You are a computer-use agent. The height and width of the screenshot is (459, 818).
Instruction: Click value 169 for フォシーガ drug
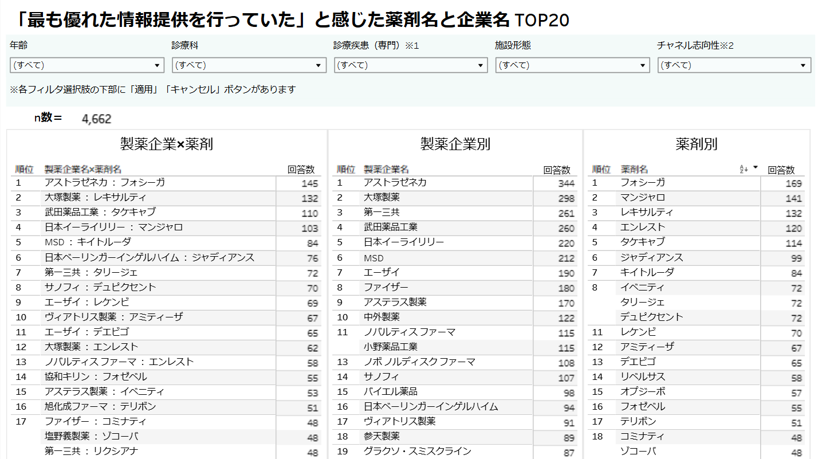(794, 183)
